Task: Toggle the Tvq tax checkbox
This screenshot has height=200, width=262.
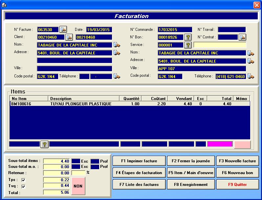Action: (23, 186)
